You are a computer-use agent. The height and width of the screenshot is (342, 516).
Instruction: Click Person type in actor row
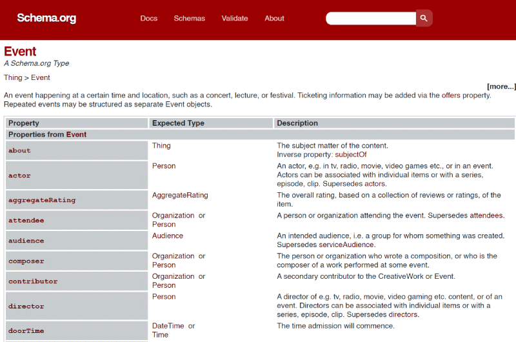(x=164, y=166)
